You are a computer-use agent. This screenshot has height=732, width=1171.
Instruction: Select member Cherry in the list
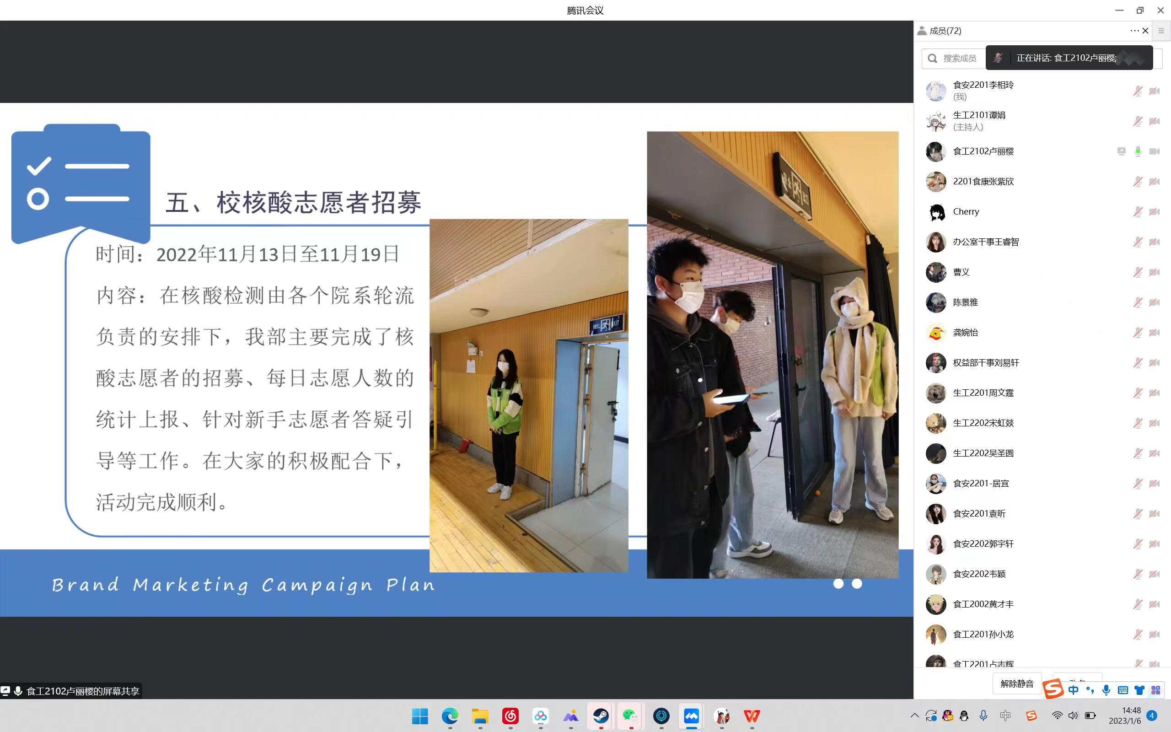[x=966, y=211]
